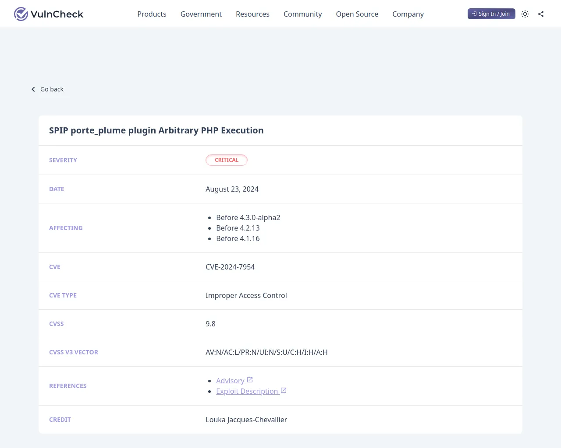This screenshot has width=561, height=448.
Task: Click the Sign In / Join button
Action: pos(491,14)
